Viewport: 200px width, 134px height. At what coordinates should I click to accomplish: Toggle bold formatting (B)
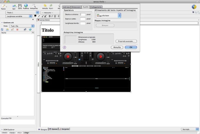click(50, 16)
